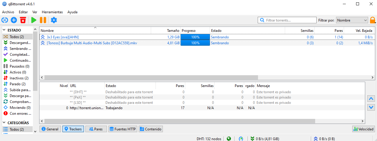Click the orange pause torrents icon
The height and width of the screenshot is (141, 377).
(43, 20)
